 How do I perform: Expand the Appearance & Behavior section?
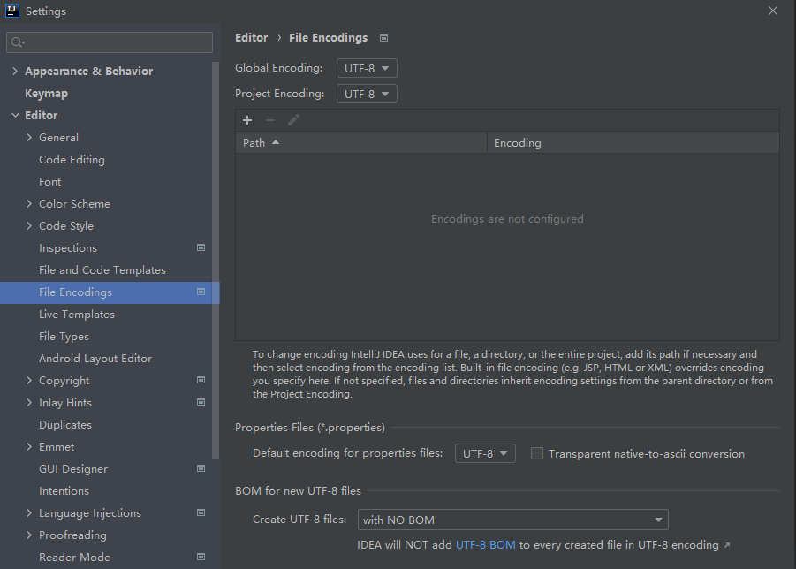[15, 71]
